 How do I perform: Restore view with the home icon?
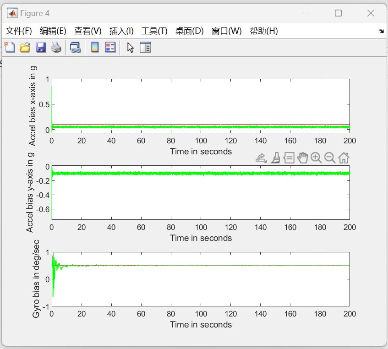coord(344,158)
